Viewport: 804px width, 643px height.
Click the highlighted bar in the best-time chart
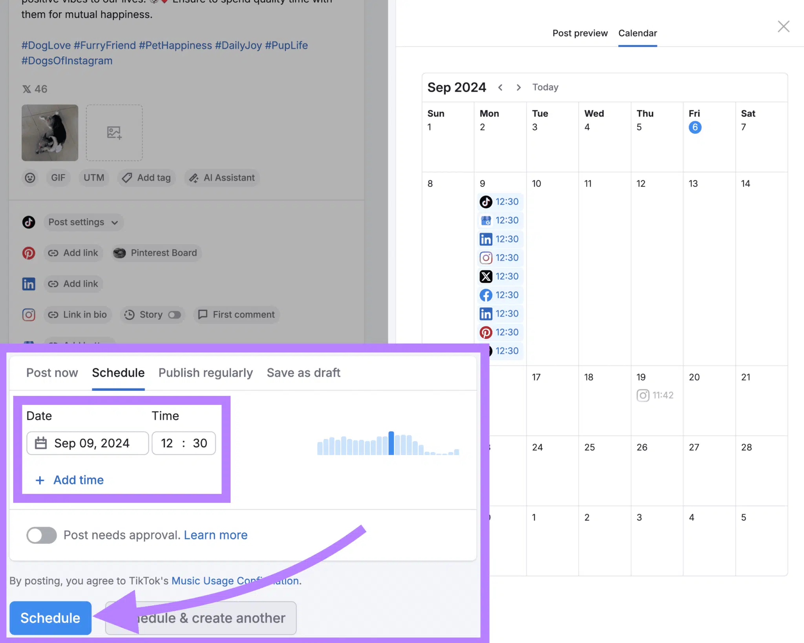tap(391, 443)
